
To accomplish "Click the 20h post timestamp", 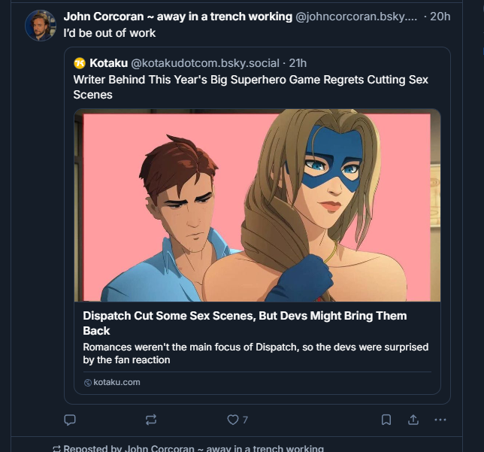I will point(440,17).
